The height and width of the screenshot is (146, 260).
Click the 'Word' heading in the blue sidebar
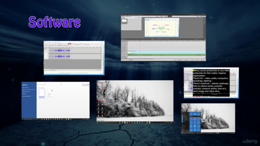pos(24,85)
